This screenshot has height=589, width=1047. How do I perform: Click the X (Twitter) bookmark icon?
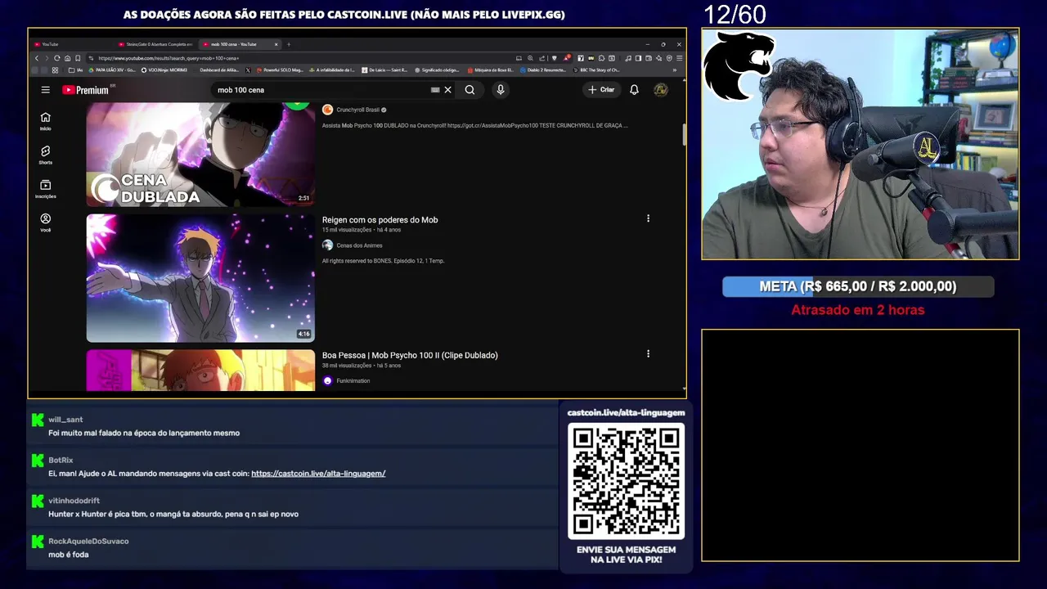(248, 70)
